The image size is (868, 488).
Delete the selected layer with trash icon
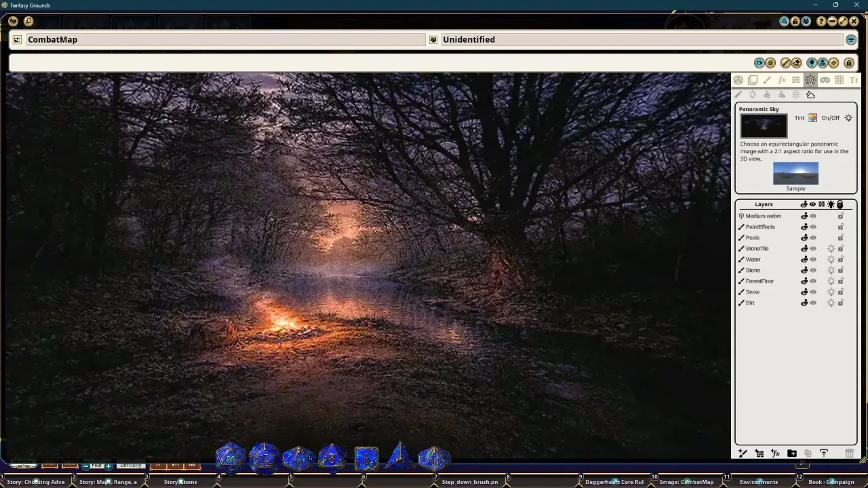click(x=850, y=453)
